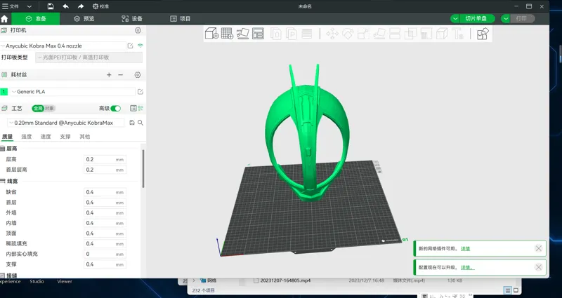This screenshot has height=298, width=562.
Task: Switch to the 预览 tab
Action: pos(84,19)
